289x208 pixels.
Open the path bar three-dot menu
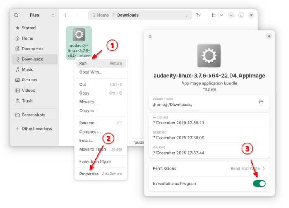click(186, 15)
